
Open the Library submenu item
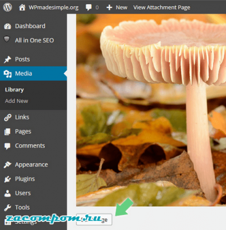coord(14,90)
